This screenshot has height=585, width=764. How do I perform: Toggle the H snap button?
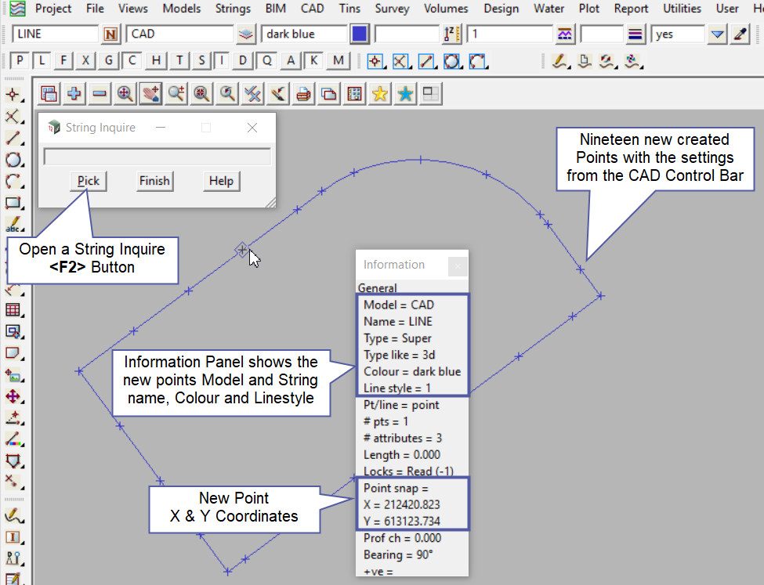coord(156,61)
